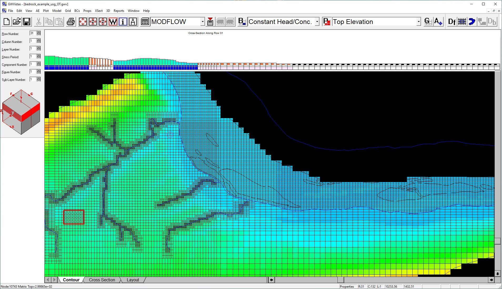Viewport: 502px width, 289px height.
Task: Click the second greyed-out import results icon
Action: click(x=230, y=22)
